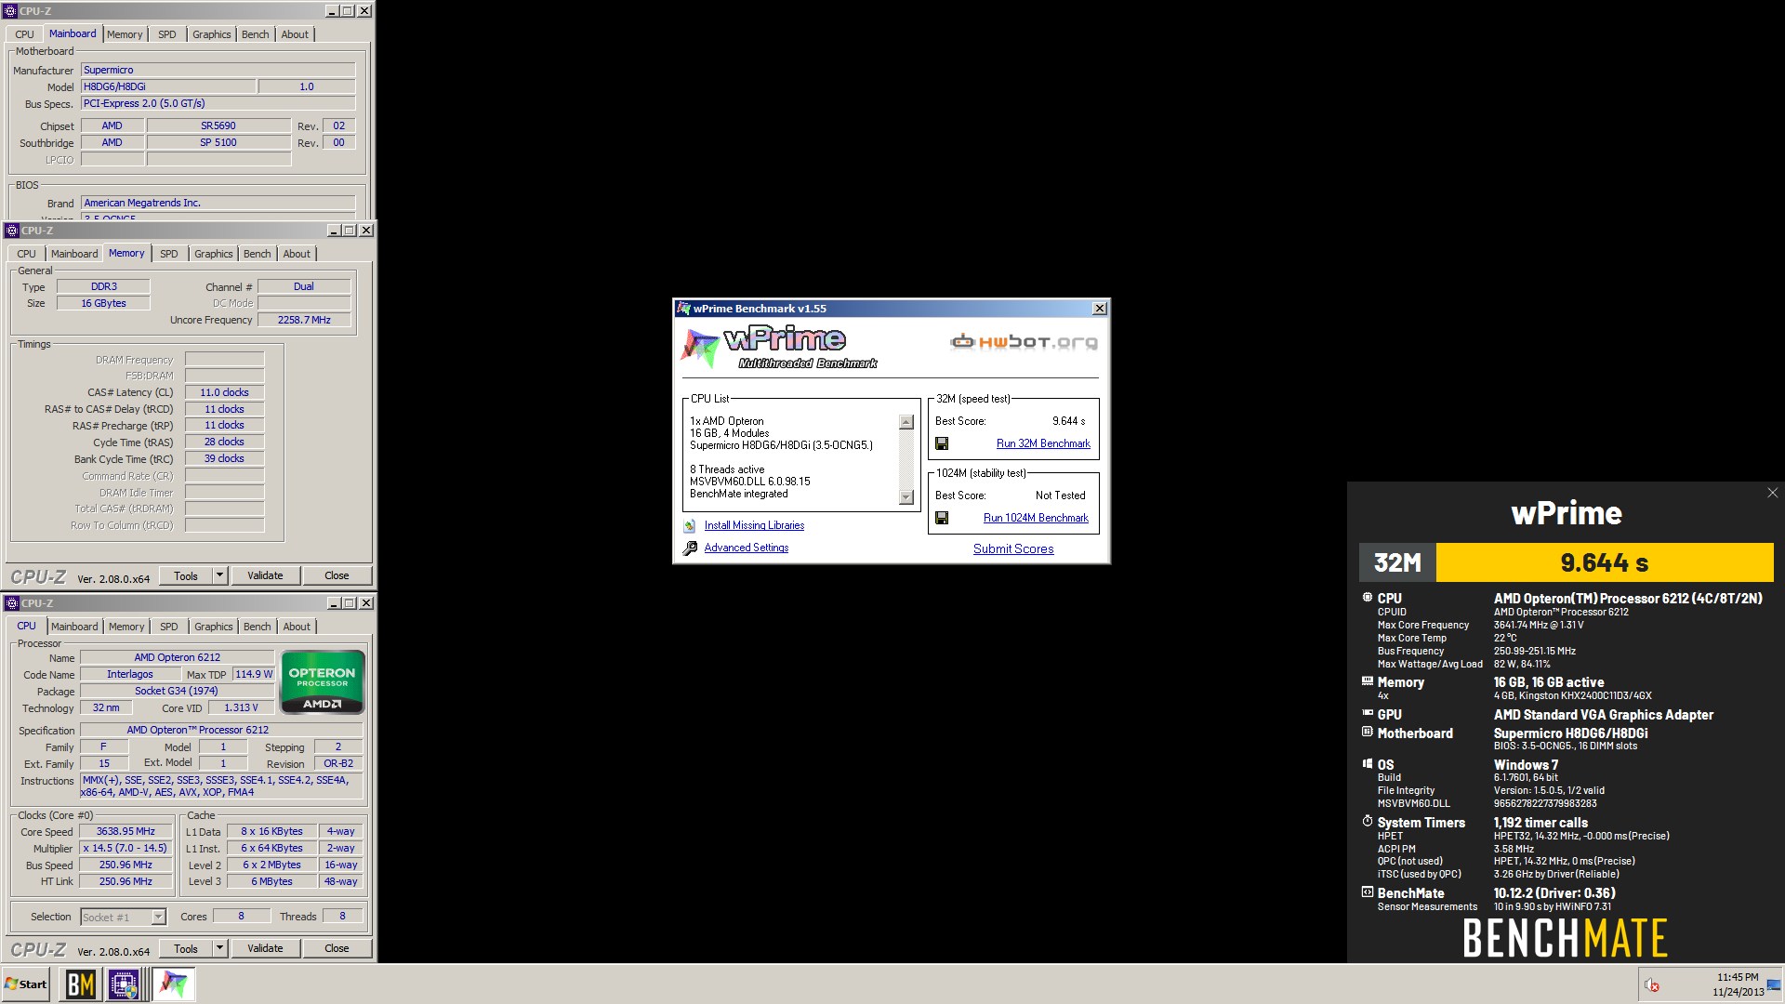The image size is (1785, 1004).
Task: Click the save icon under 32M Best Score
Action: click(x=942, y=443)
